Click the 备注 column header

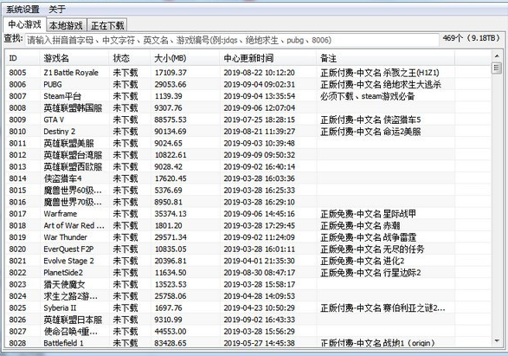tap(385, 58)
